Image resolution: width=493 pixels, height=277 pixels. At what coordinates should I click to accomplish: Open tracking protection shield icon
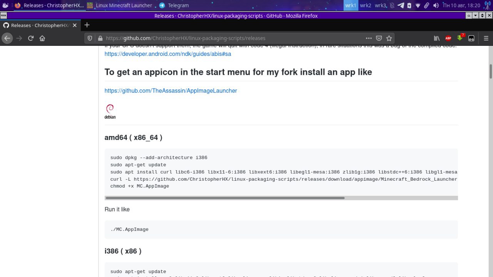tap(90, 38)
